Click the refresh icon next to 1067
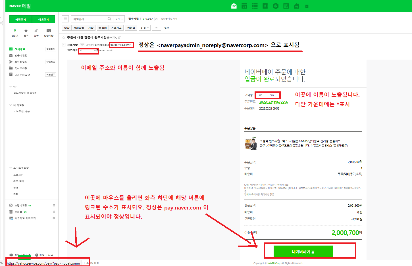Viewport: 412px width, 266px height. pyautogui.click(x=156, y=19)
